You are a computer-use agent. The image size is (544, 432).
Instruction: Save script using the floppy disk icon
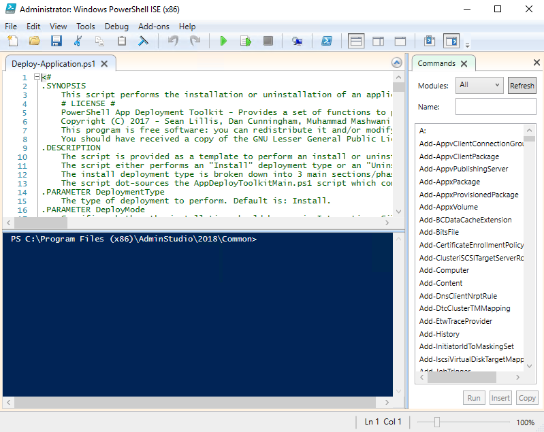coord(56,41)
